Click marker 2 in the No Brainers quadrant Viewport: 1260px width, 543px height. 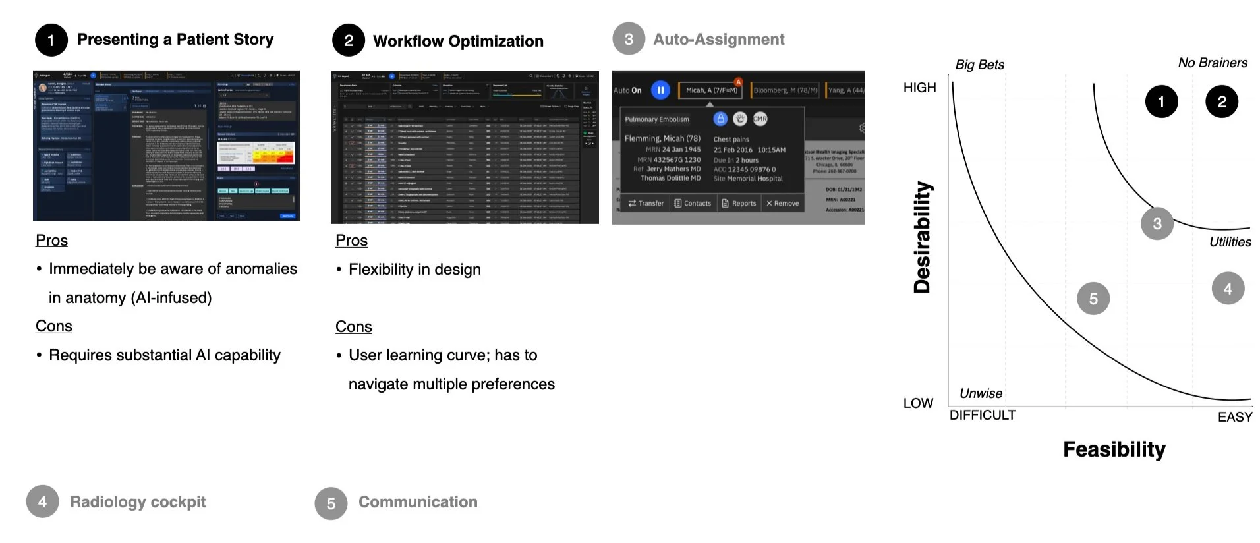pos(1222,101)
